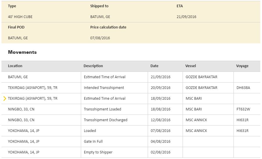Click the Location column header
The width and height of the screenshot is (262, 159).
(15, 66)
